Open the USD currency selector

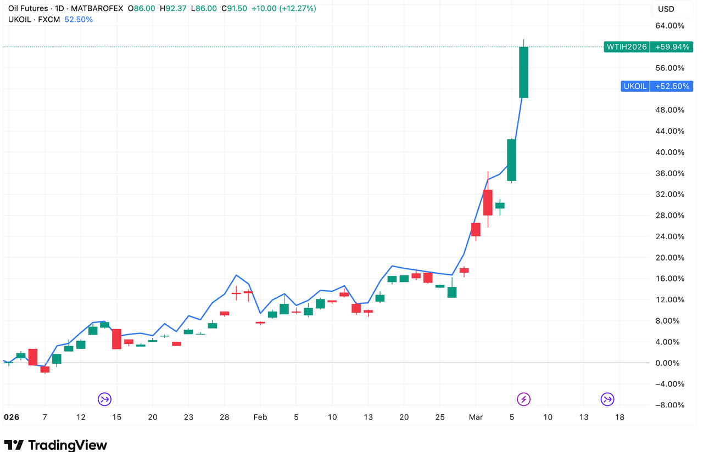pyautogui.click(x=666, y=9)
